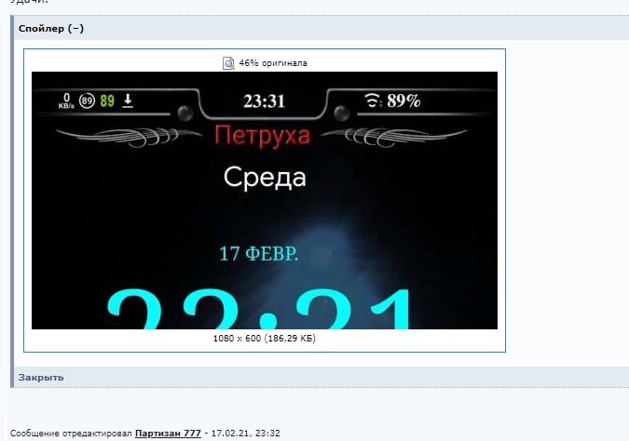Open the embedded phone screenshot thumbnail
Image resolution: width=629 pixels, height=441 pixels.
click(265, 200)
